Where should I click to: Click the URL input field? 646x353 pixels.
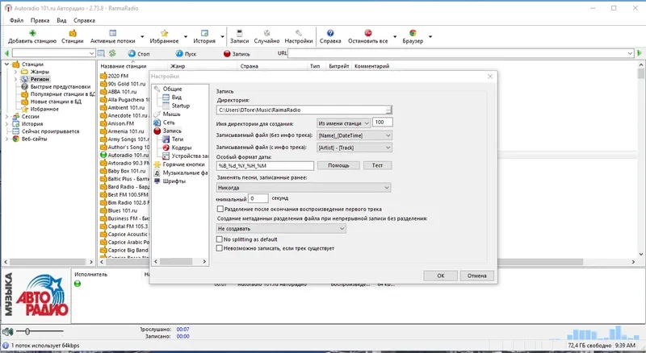(457, 53)
